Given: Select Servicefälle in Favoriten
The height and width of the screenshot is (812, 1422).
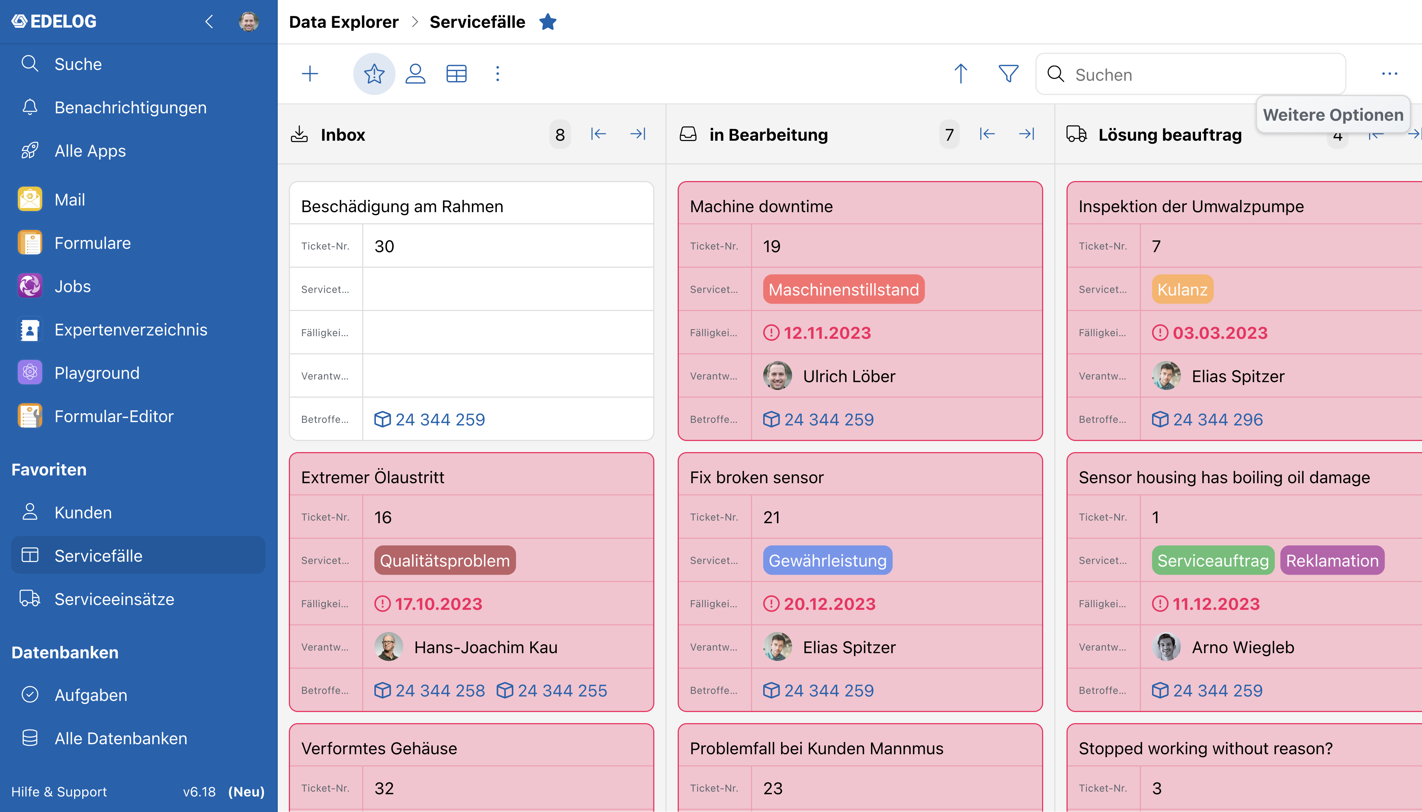Looking at the screenshot, I should [139, 555].
